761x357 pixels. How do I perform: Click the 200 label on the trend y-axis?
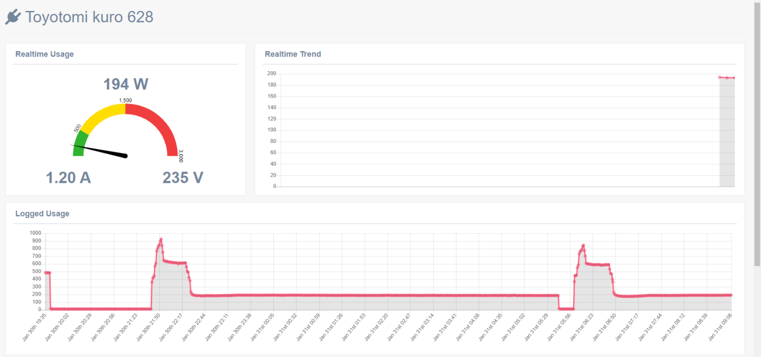[272, 73]
